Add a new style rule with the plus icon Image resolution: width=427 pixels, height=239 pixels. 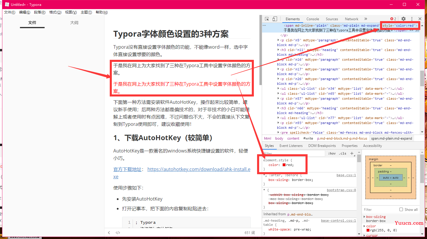click(x=352, y=153)
